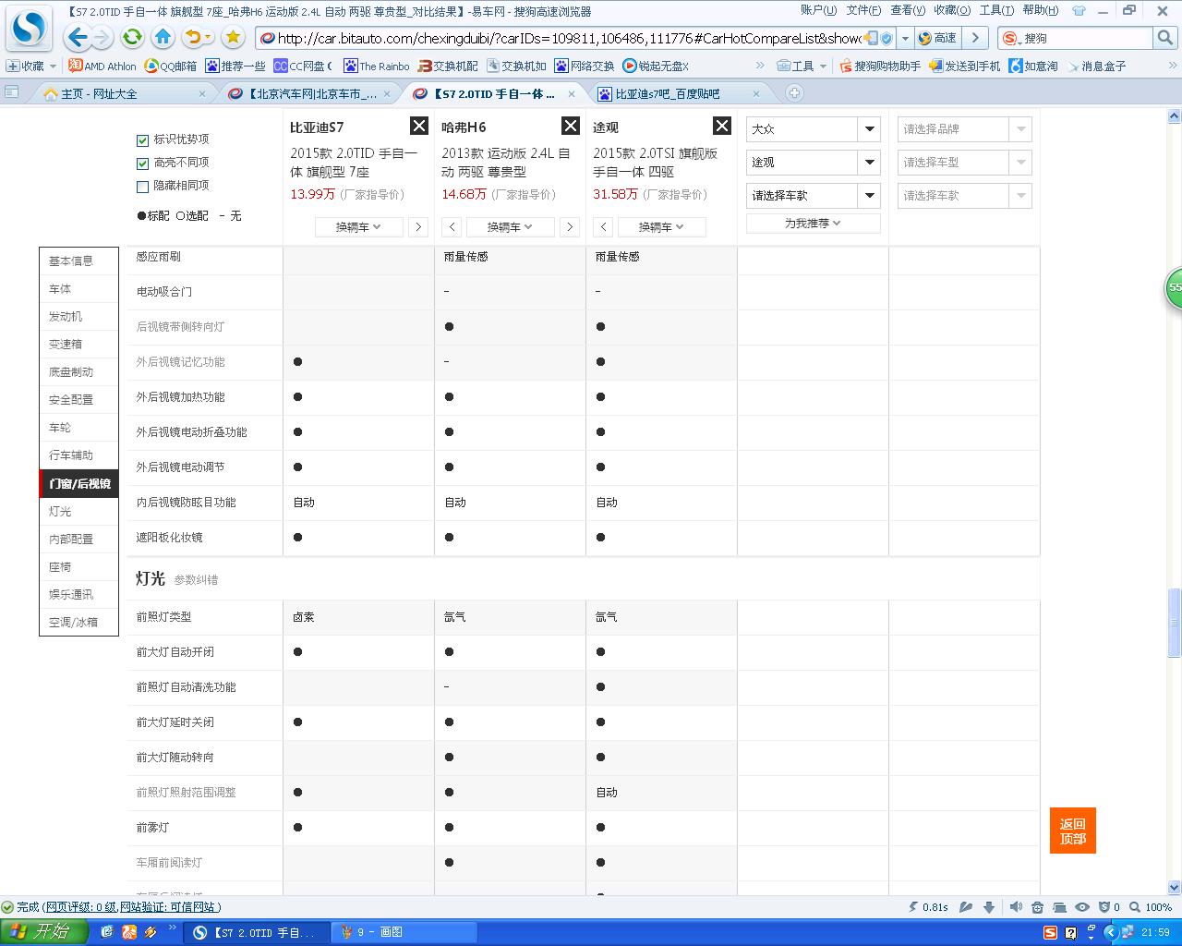Image resolution: width=1182 pixels, height=946 pixels.
Task: Toggle the 高亮不同项 checkbox
Action: pyautogui.click(x=142, y=164)
